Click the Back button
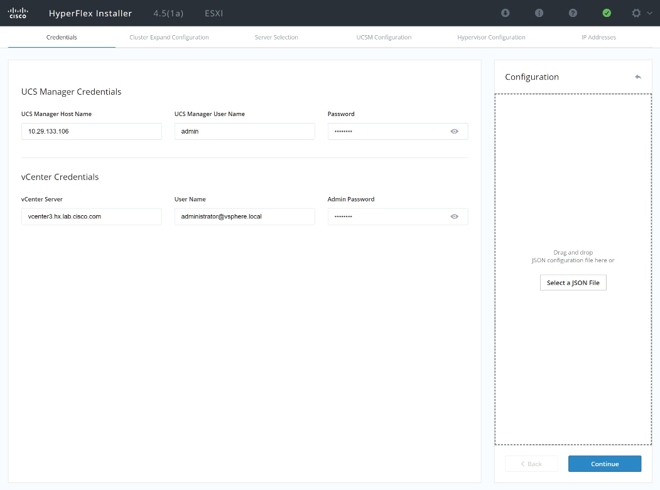Viewport: 660px width, 490px height. (531, 464)
